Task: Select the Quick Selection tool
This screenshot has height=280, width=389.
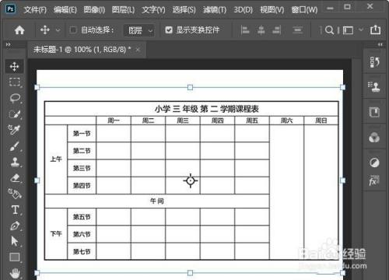Action: pos(15,114)
